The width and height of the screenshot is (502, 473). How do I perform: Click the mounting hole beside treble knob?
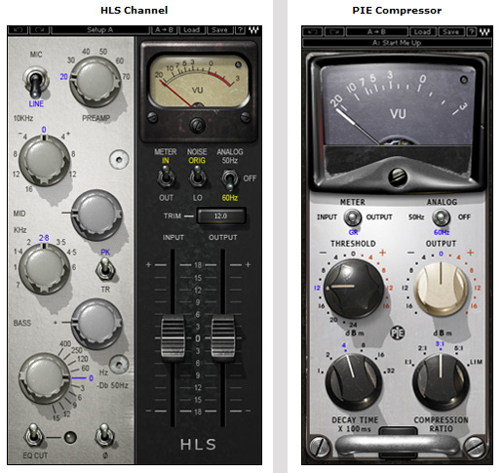(x=119, y=159)
